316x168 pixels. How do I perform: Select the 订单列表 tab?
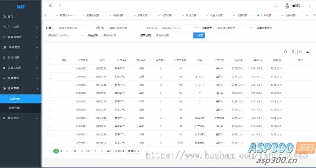pyautogui.click(x=266, y=15)
